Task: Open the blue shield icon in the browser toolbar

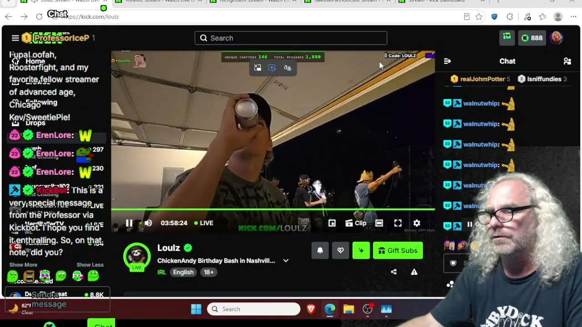Action: 494,17
